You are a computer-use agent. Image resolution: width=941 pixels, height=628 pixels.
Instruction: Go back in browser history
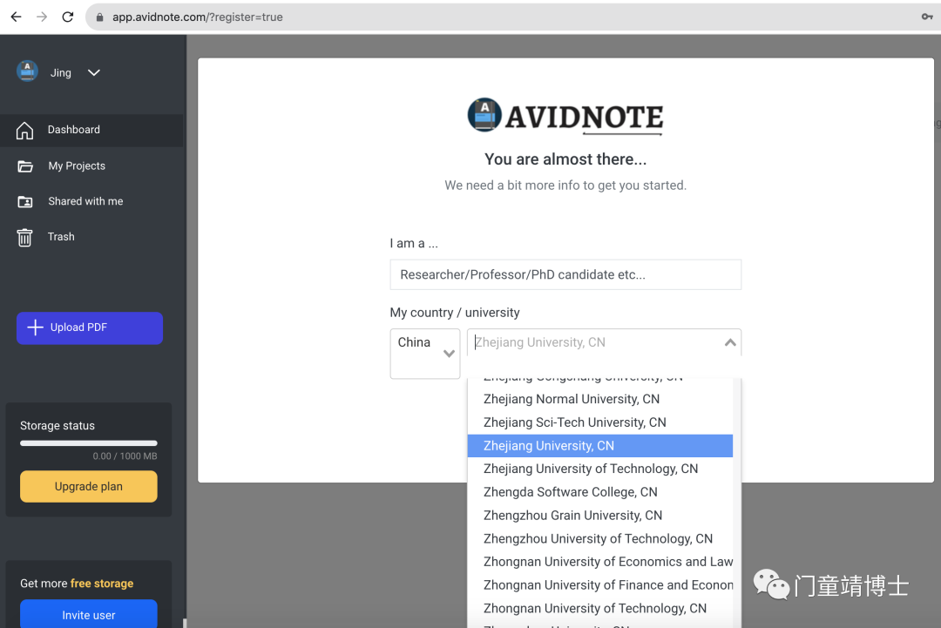point(17,17)
